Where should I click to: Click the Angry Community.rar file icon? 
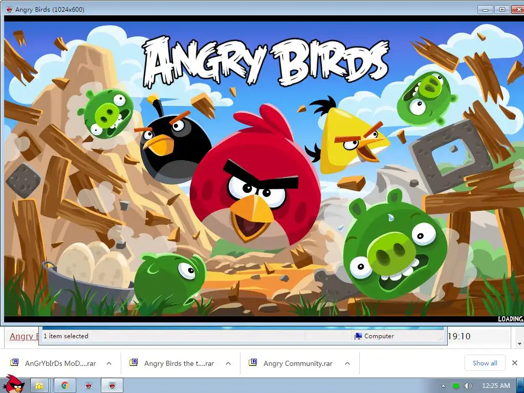[253, 363]
